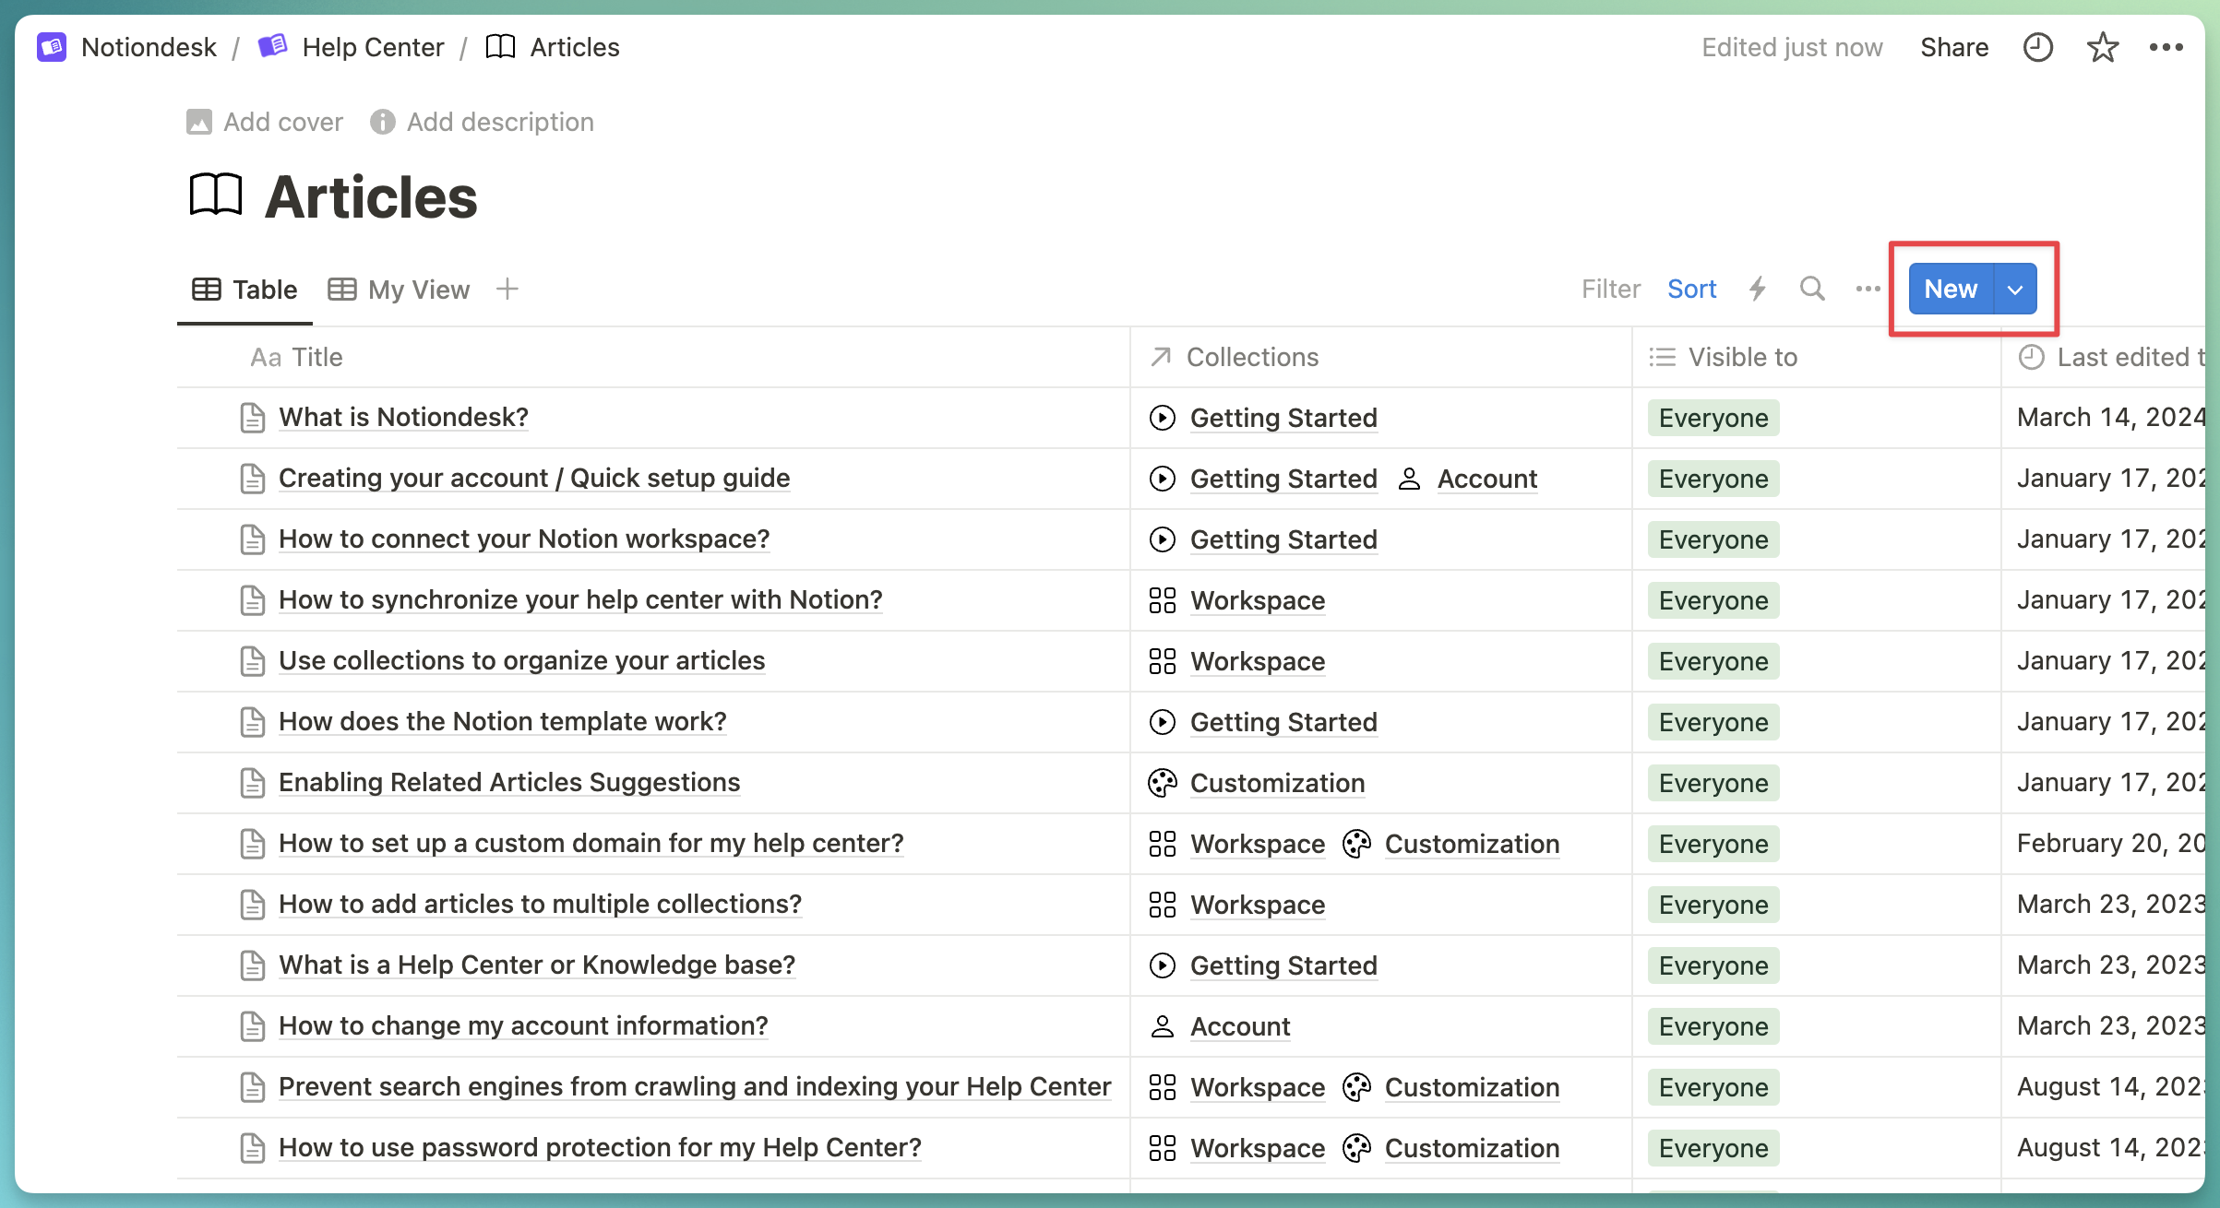This screenshot has width=2220, height=1208.
Task: Open the Title column header
Action: (653, 357)
